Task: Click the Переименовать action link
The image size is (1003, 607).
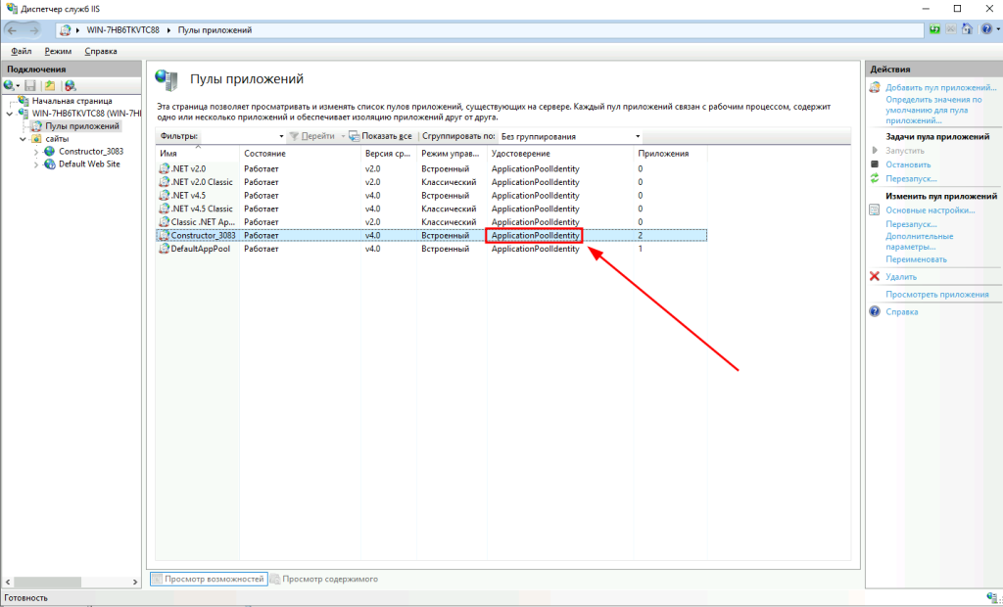Action: pyautogui.click(x=916, y=259)
